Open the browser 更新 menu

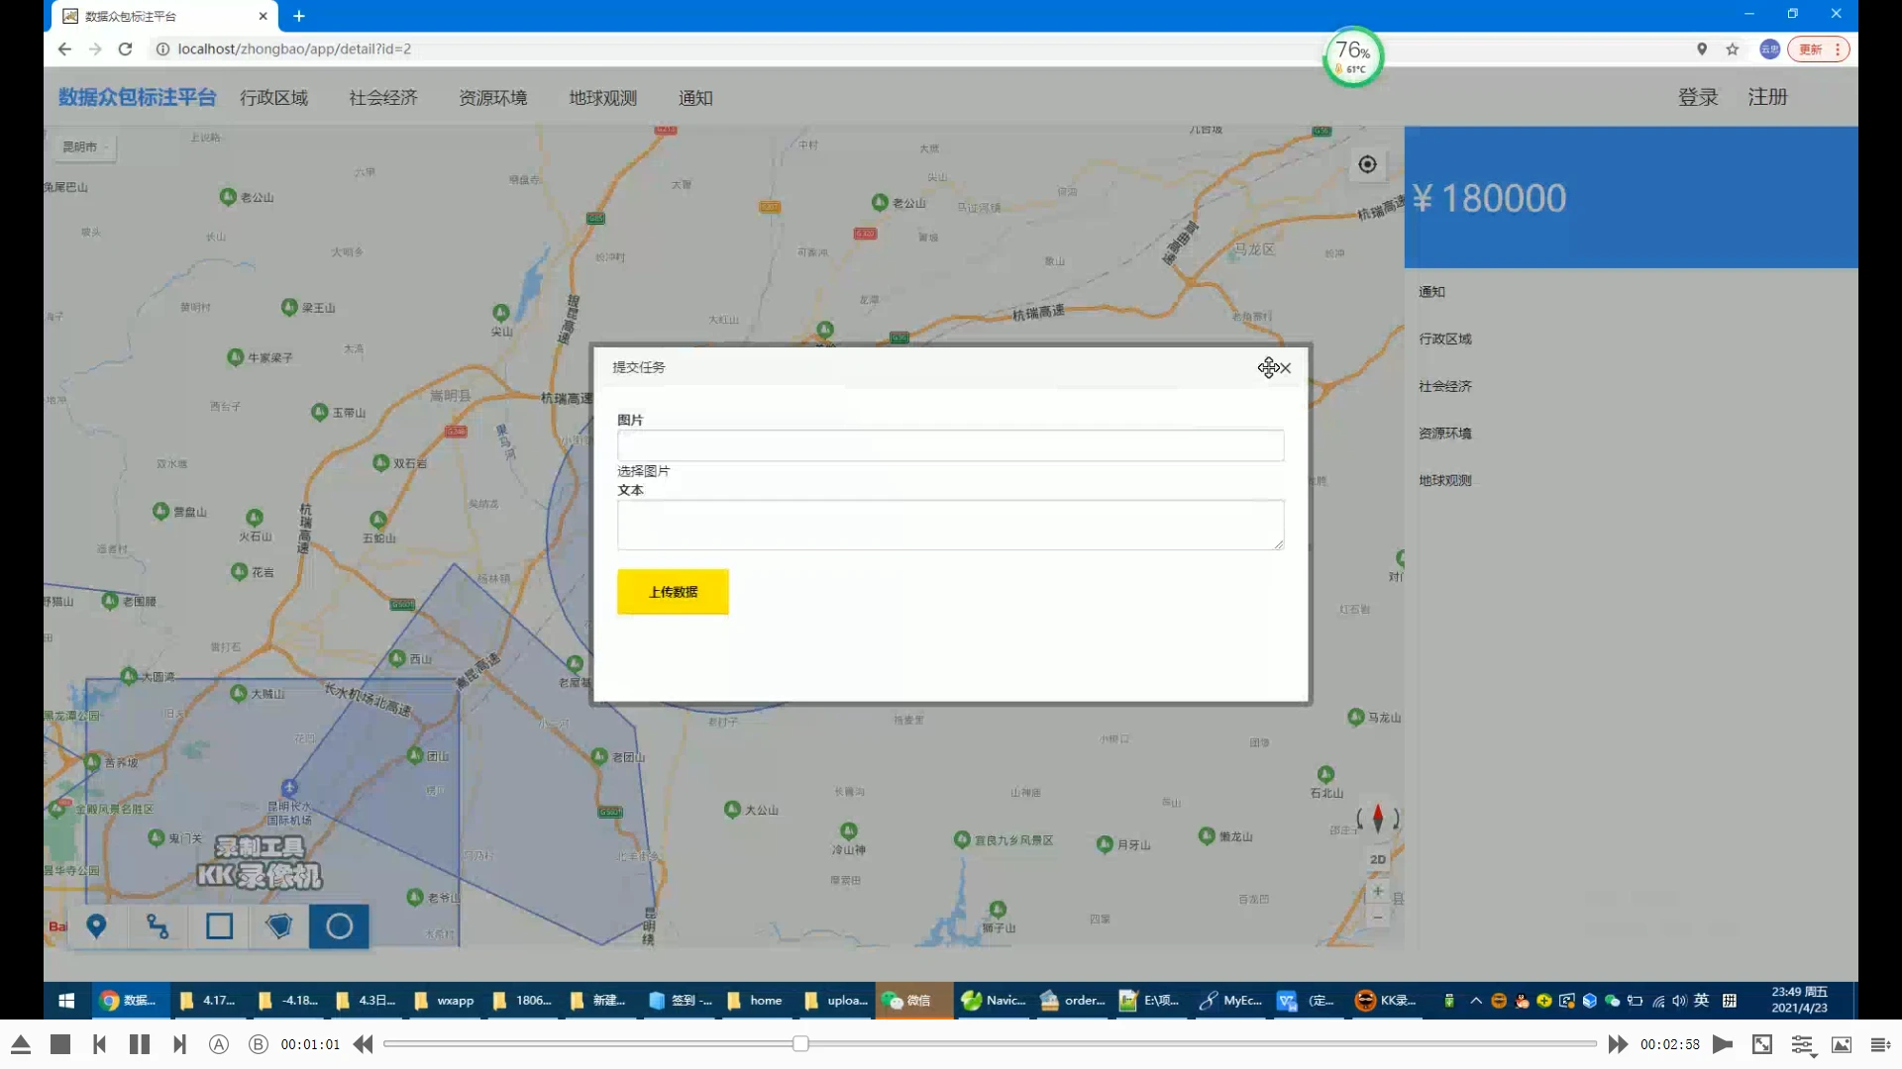pyautogui.click(x=1818, y=49)
